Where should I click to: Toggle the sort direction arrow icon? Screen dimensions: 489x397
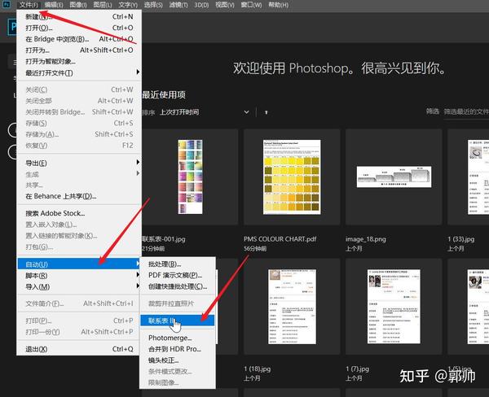[266, 112]
